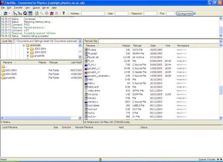Click the gnuplotlib folder icon in local file list

click(x=3, y=78)
